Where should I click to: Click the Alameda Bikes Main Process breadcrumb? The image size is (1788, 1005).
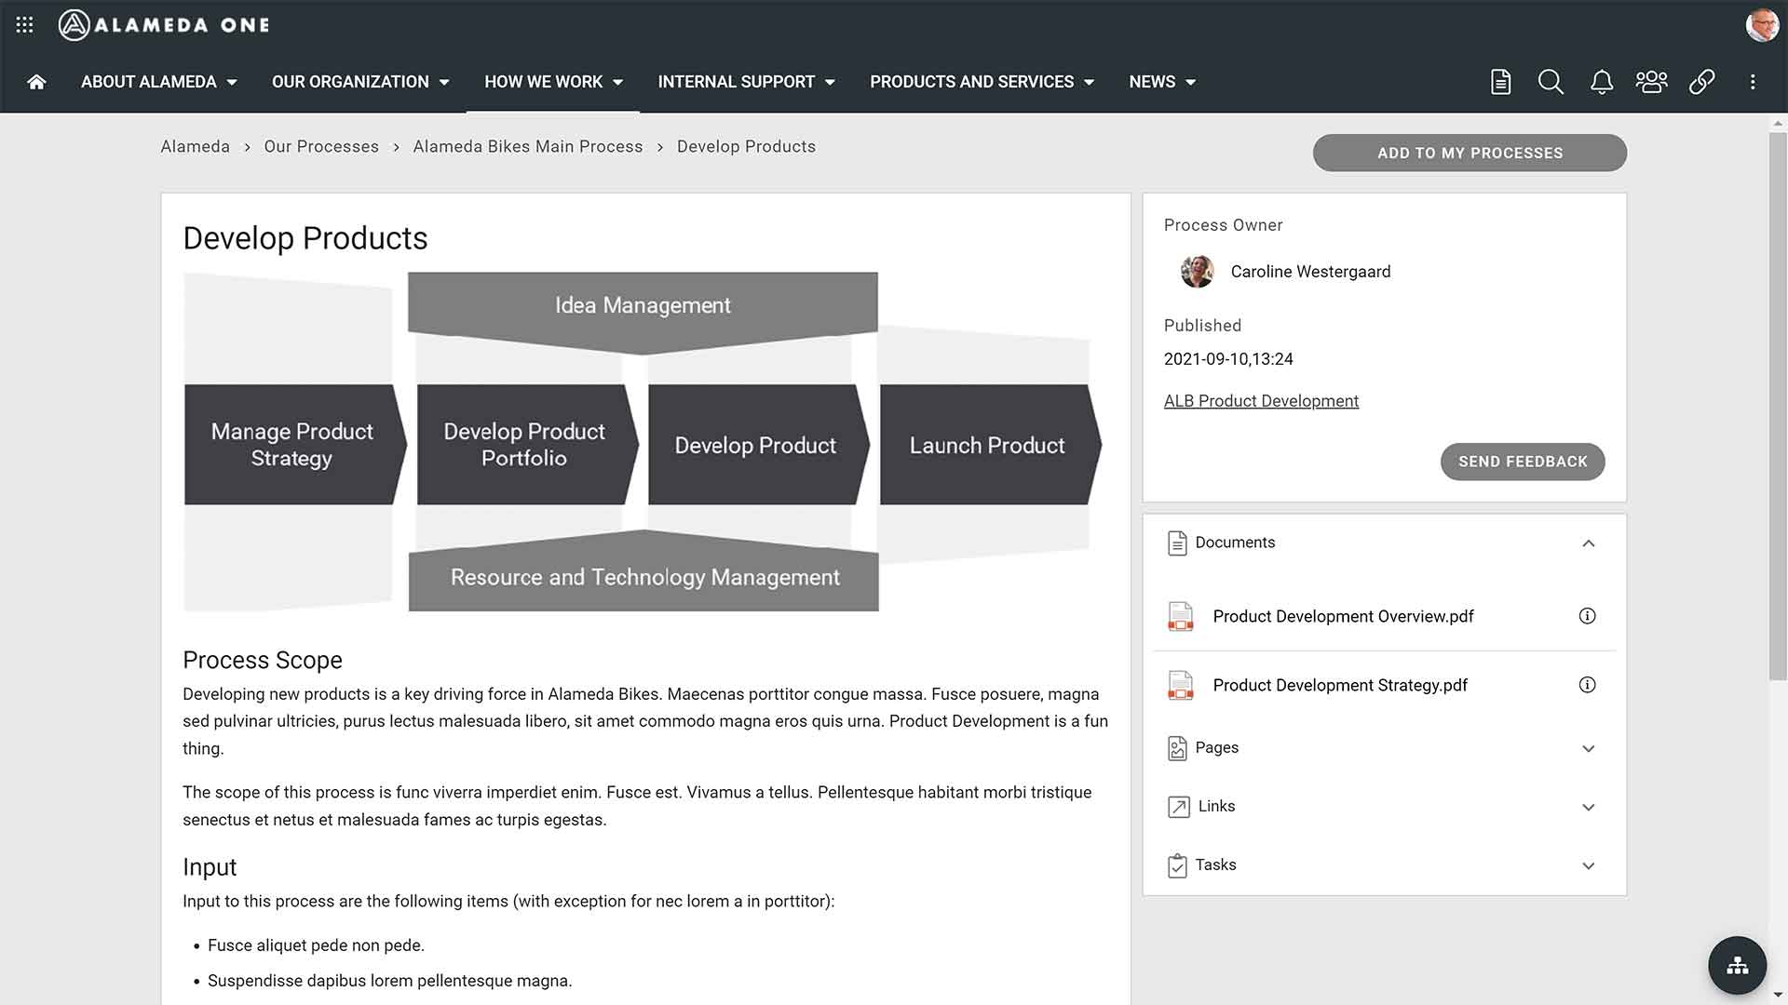coord(528,146)
